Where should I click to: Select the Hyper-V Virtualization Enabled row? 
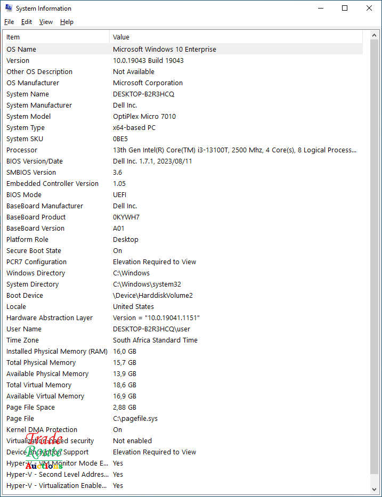pyautogui.click(x=183, y=486)
